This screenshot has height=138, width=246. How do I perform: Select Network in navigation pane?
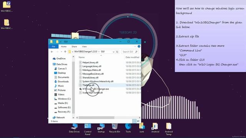60,117
